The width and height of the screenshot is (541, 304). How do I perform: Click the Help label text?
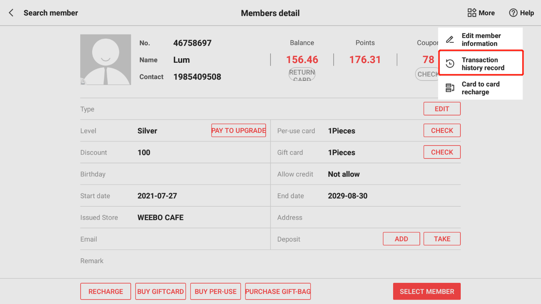click(527, 13)
